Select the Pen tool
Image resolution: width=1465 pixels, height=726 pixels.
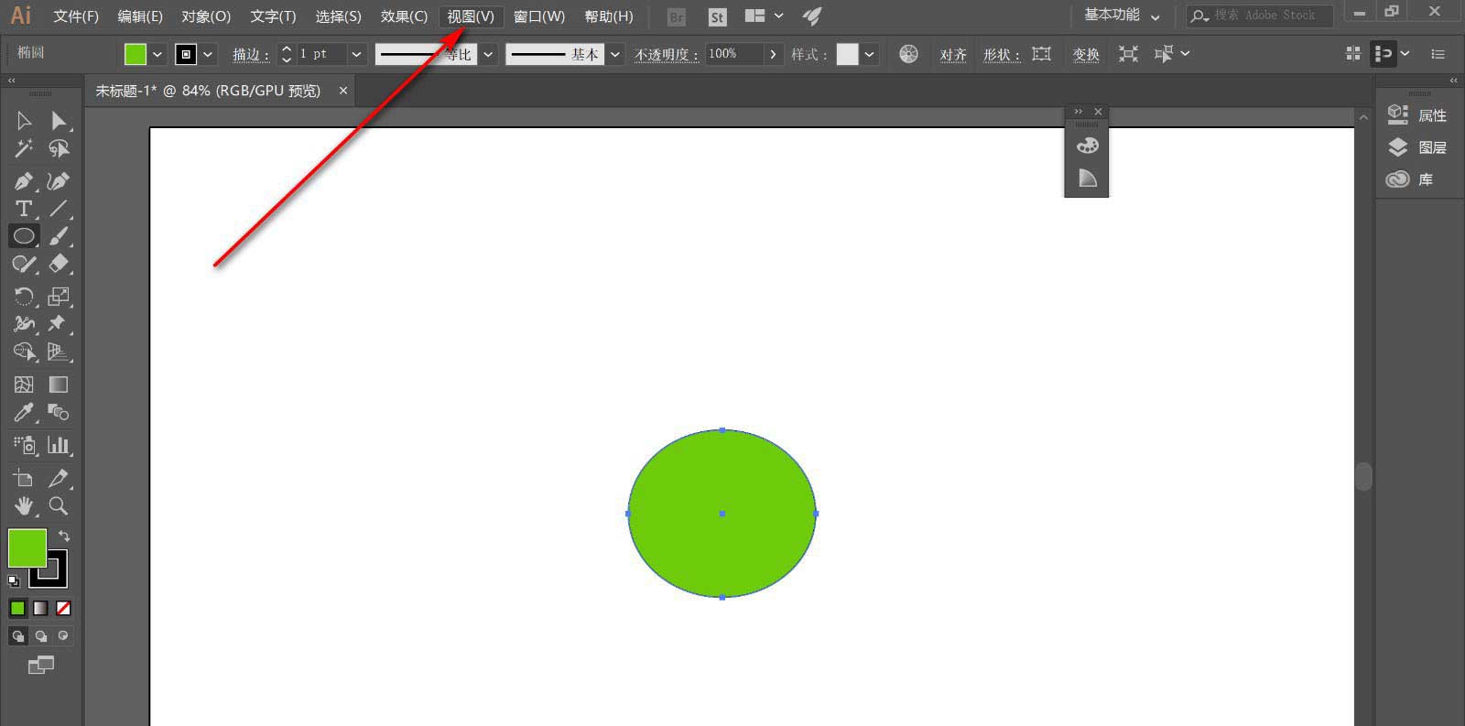point(24,181)
